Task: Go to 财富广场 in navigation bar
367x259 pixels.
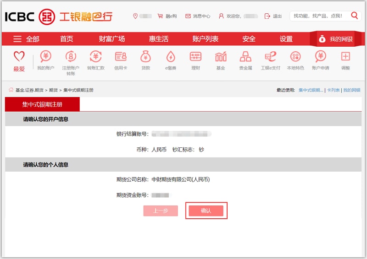Action: pos(112,39)
